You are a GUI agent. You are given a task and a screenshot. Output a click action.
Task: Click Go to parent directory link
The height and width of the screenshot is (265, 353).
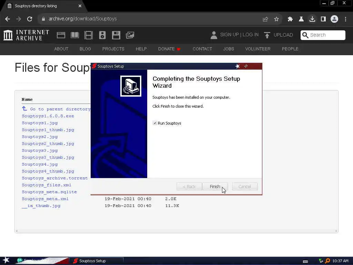pyautogui.click(x=56, y=109)
